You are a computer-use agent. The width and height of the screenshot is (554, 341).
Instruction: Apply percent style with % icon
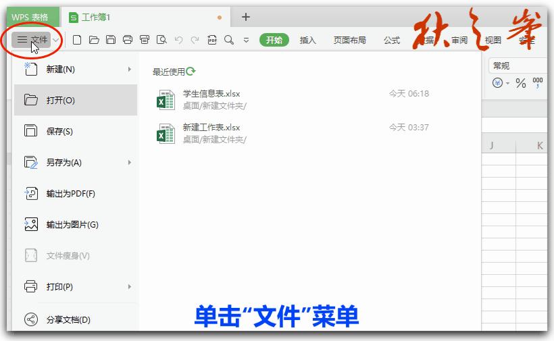click(520, 83)
